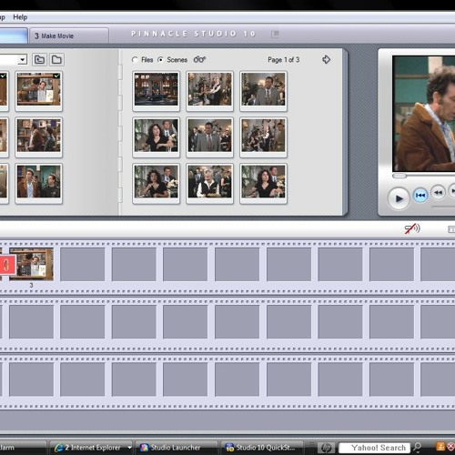Select blonde woman in vest scene thumbnail

click(x=209, y=184)
